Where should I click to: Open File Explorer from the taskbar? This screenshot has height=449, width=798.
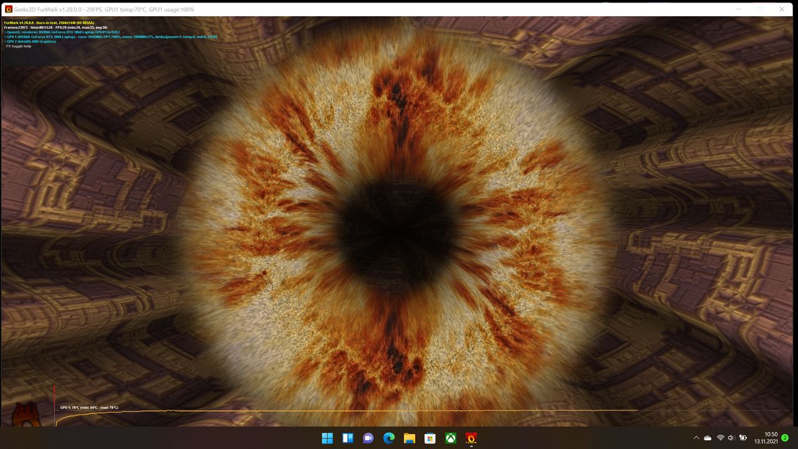pyautogui.click(x=410, y=438)
